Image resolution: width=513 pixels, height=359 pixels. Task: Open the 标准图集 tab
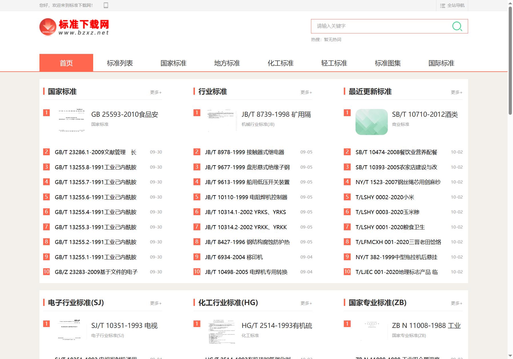(x=388, y=63)
